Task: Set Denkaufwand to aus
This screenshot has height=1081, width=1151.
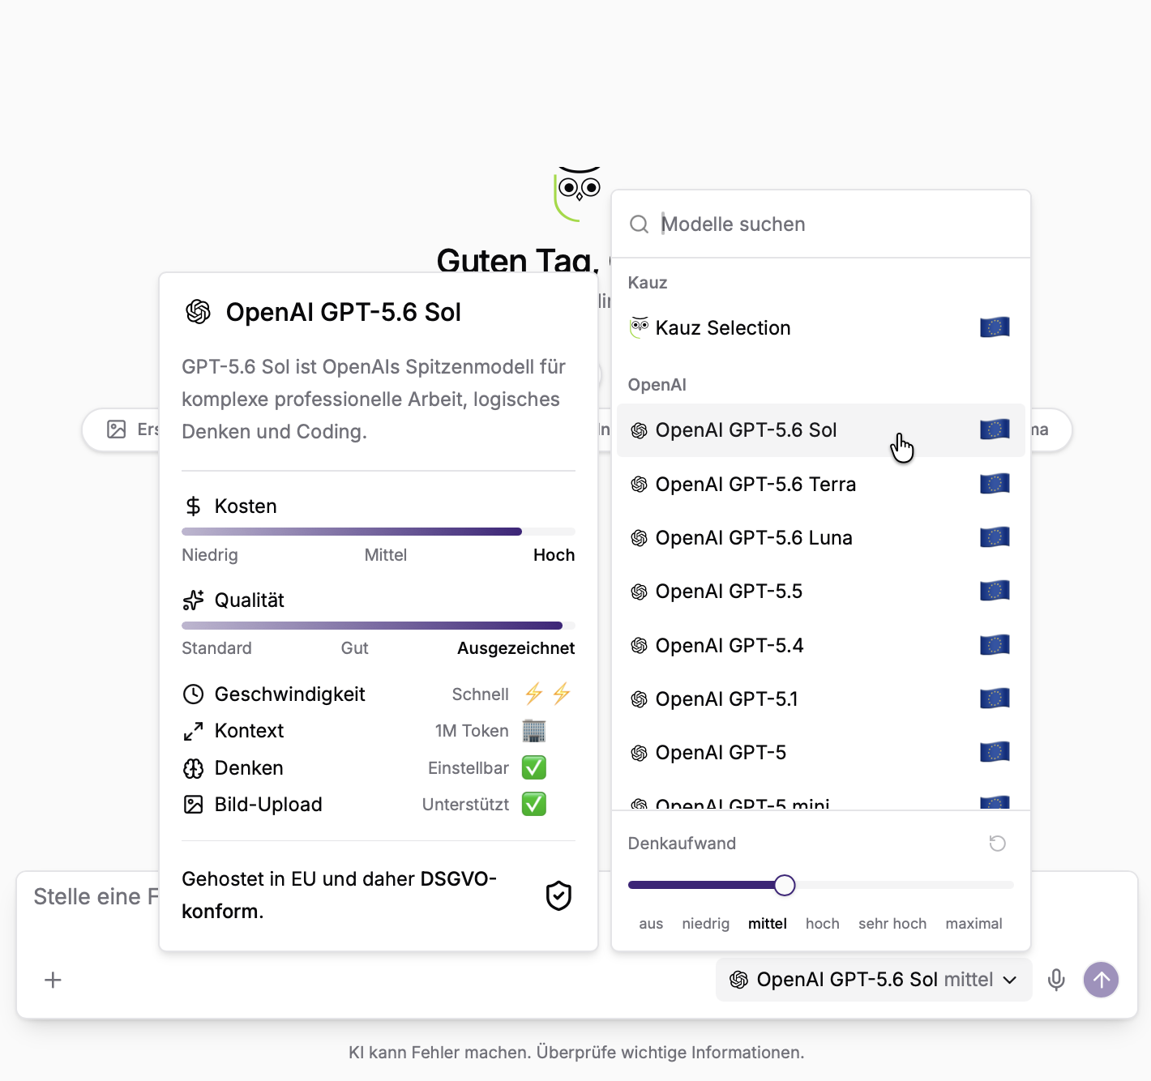Action: click(651, 924)
